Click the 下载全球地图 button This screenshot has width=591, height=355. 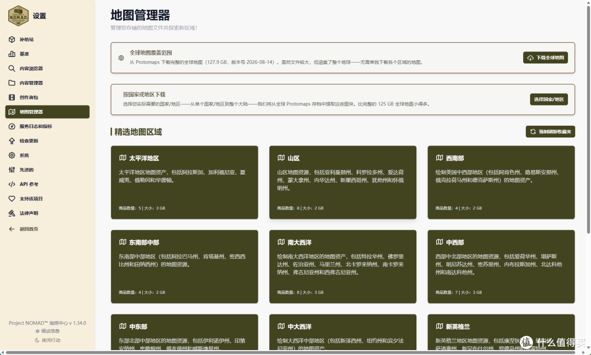pos(546,57)
